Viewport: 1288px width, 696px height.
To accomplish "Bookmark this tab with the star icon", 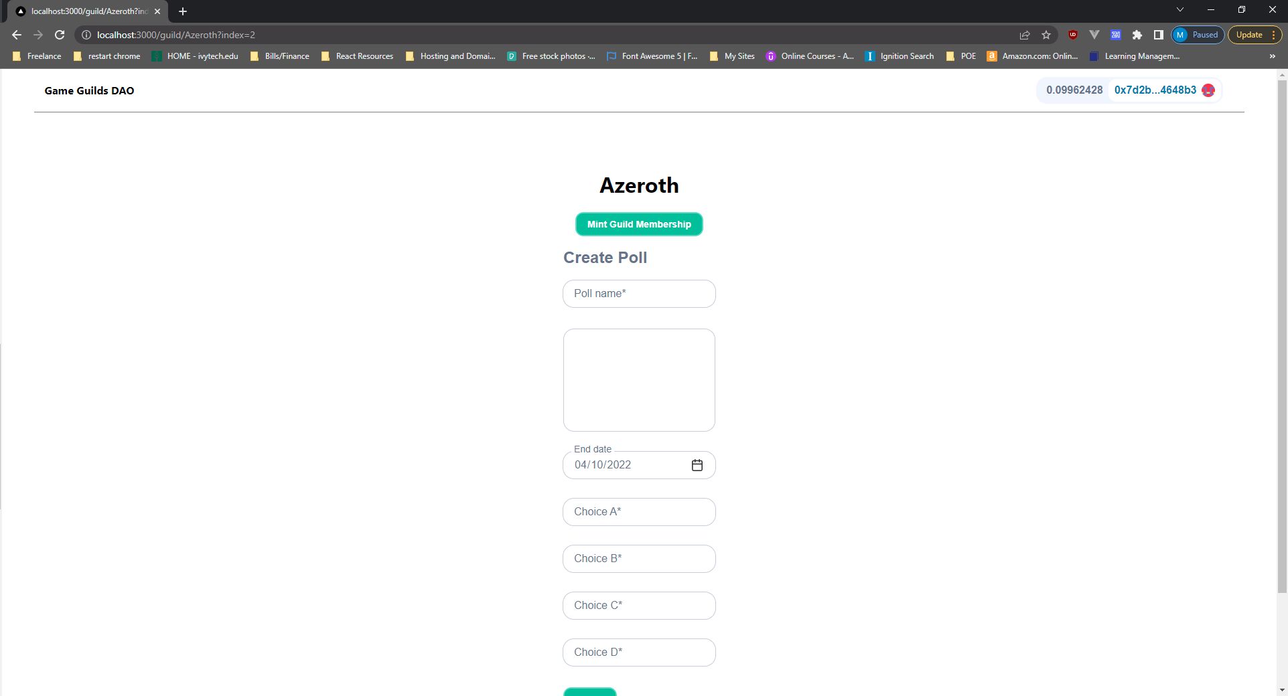I will coord(1046,35).
